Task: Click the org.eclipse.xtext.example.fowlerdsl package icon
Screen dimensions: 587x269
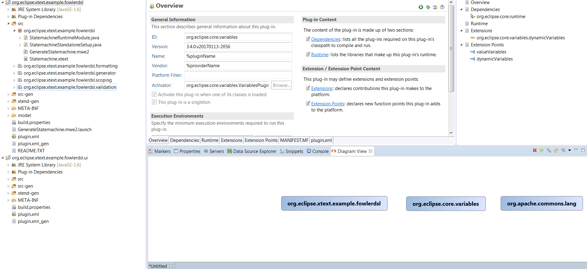Action: coord(20,30)
